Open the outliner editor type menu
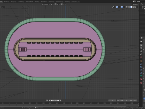 click(142, 4)
